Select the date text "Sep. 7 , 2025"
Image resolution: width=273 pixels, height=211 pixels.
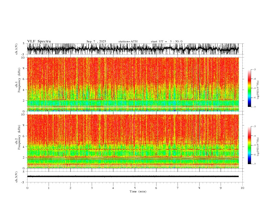point(96,41)
